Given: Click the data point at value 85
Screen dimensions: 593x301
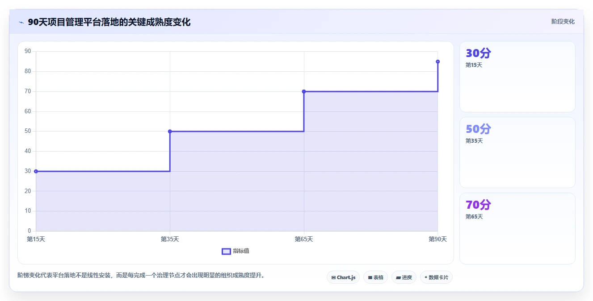Looking at the screenshot, I should click(438, 62).
